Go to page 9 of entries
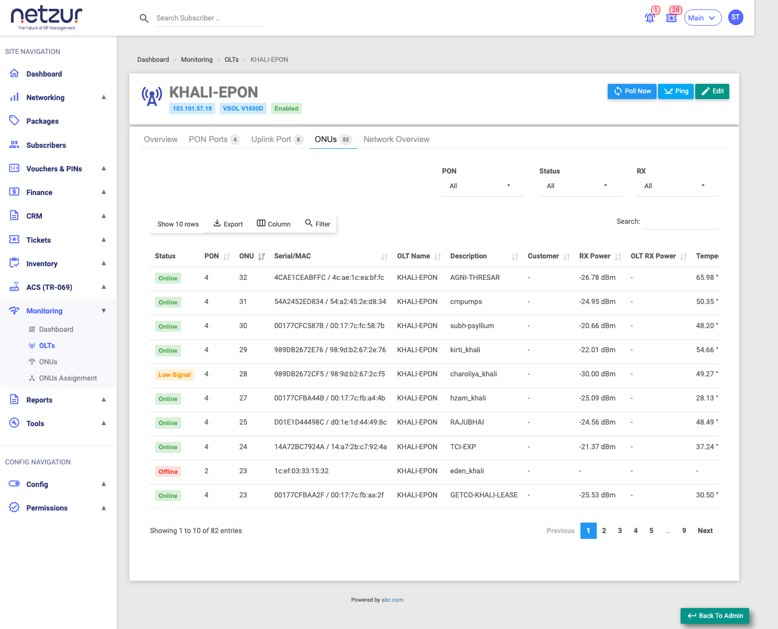778x629 pixels. pos(684,530)
